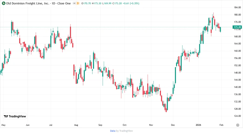Click the Sep label on time axis
The image size is (243, 134).
pyautogui.click(x=100, y=125)
